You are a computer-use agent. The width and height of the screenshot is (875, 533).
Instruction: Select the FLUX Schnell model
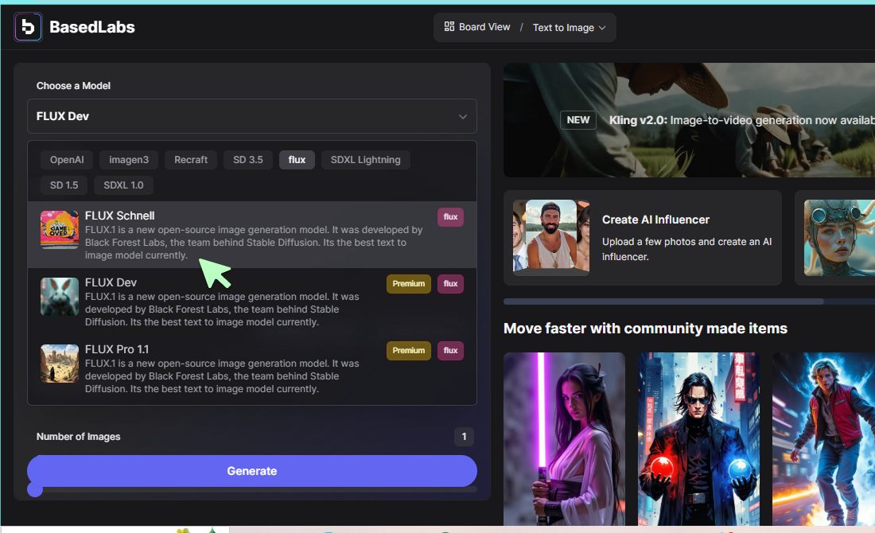[252, 235]
